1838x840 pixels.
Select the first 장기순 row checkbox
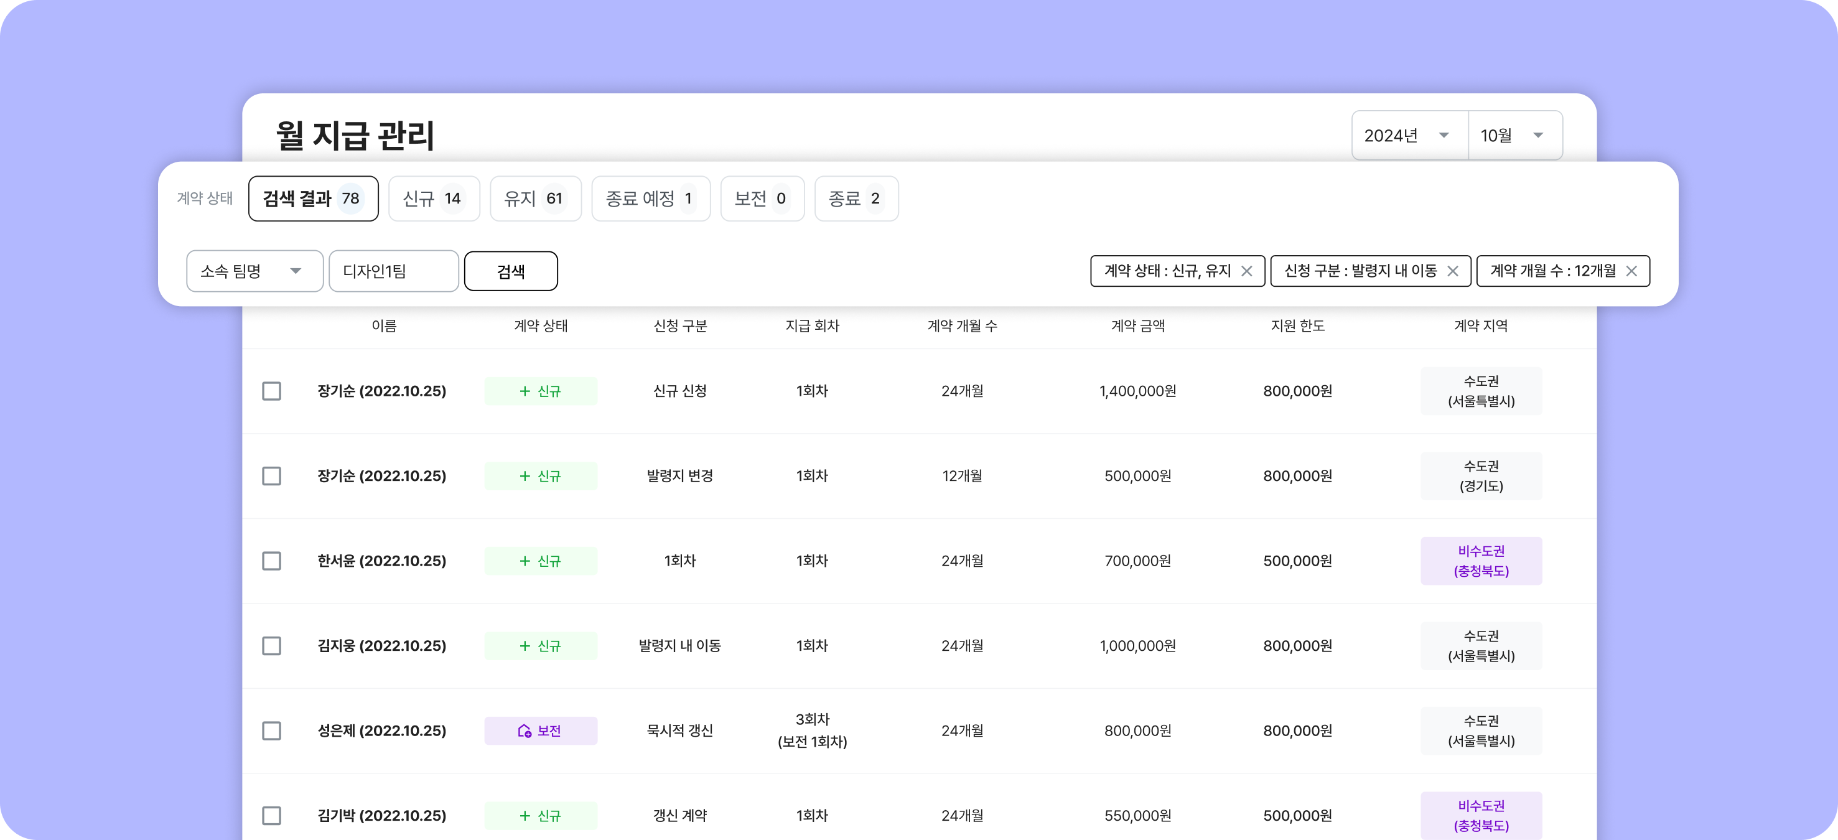tap(271, 391)
